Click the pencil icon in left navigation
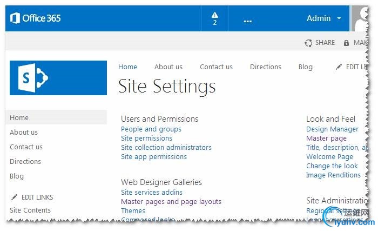The height and width of the screenshot is (231, 378). (x=14, y=197)
